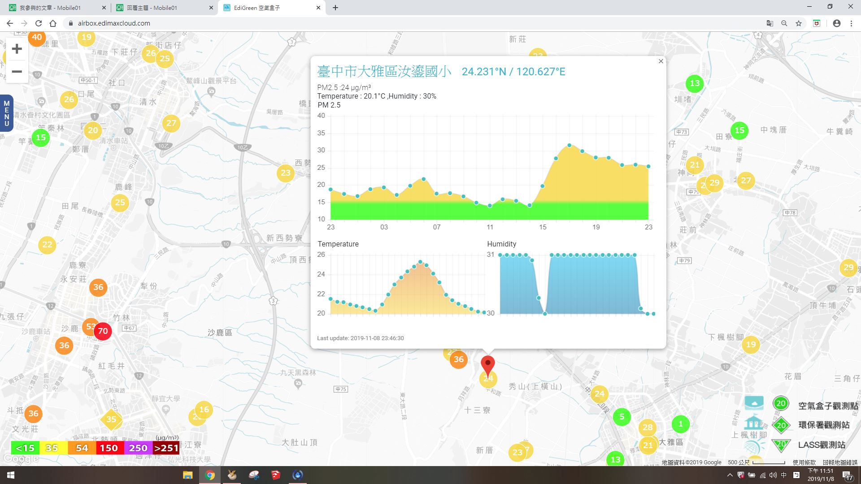Viewport: 861px width, 484px height.
Task: Select the green 1 station marker
Action: pyautogui.click(x=680, y=424)
